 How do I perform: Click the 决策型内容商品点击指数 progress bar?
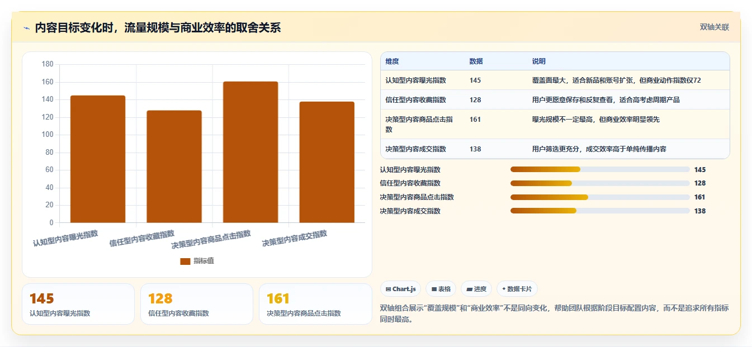pos(600,197)
